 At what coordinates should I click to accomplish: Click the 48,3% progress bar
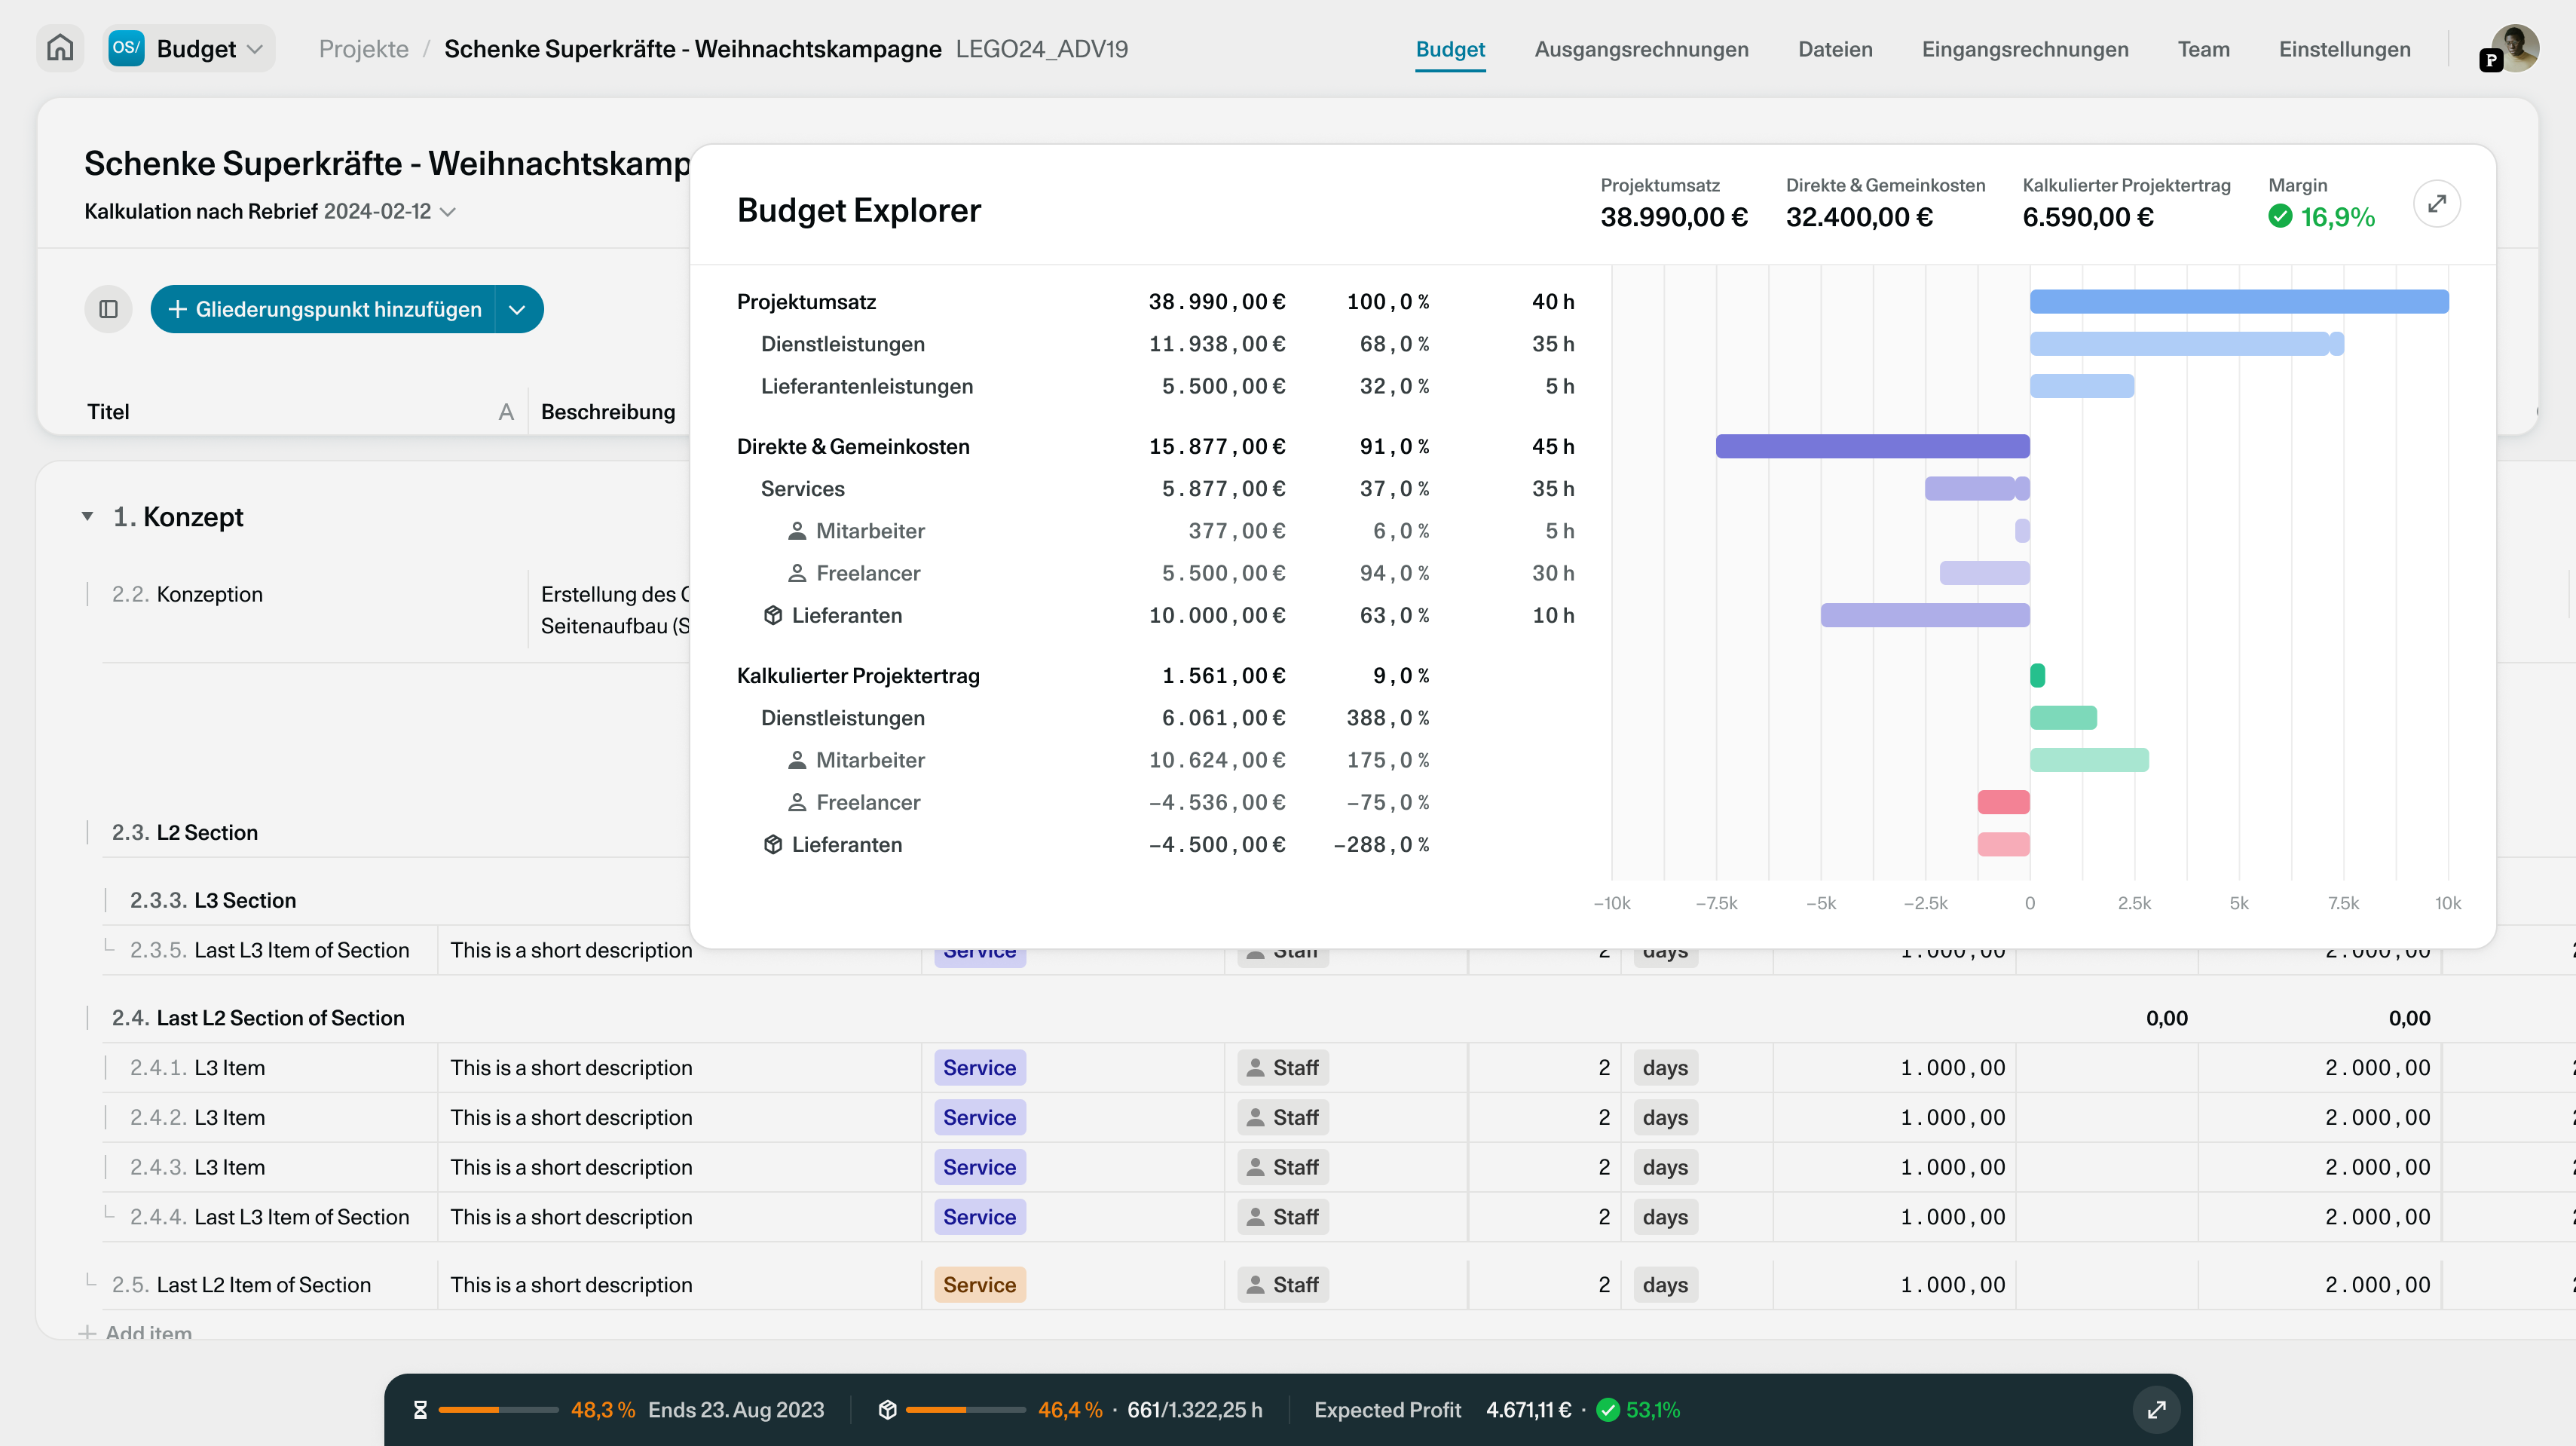500,1410
